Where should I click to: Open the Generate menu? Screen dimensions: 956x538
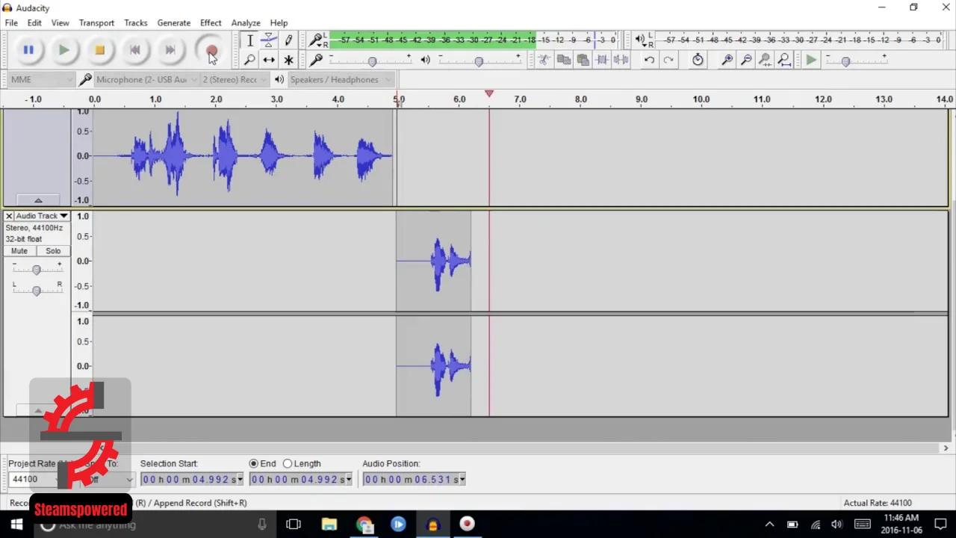click(173, 23)
